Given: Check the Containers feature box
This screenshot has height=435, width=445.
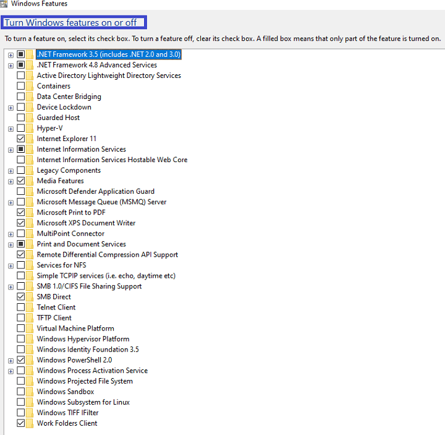Looking at the screenshot, I should coord(21,86).
